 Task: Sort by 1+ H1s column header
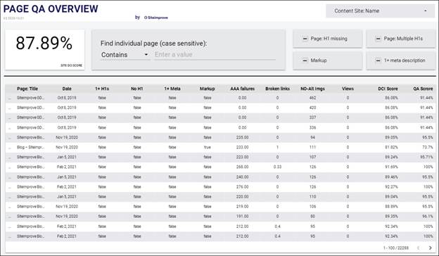click(x=102, y=89)
